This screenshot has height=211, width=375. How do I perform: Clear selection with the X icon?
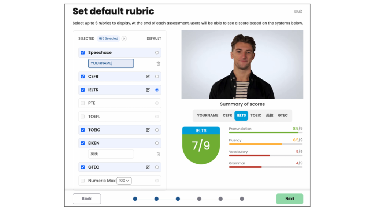click(124, 38)
